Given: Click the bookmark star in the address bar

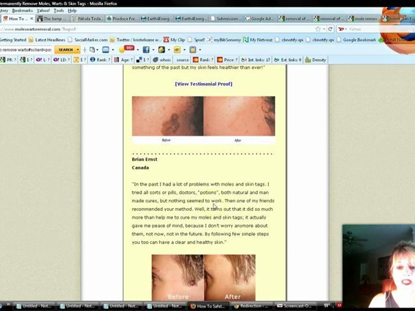Looking at the screenshot, I should 318,29.
